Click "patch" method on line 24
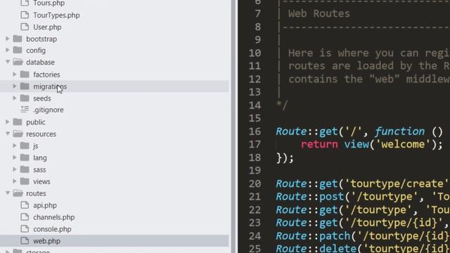Viewport: 450px width, 253px height. (335, 236)
